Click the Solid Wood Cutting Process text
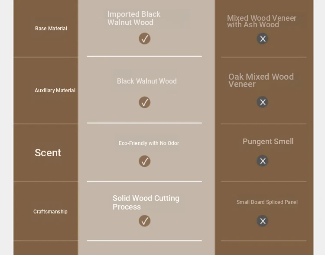 [146, 202]
